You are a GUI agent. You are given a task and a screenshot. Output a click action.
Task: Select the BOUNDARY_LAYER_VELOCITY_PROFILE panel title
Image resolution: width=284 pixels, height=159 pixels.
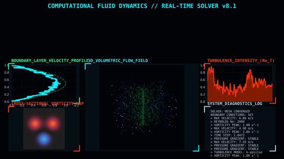50,61
